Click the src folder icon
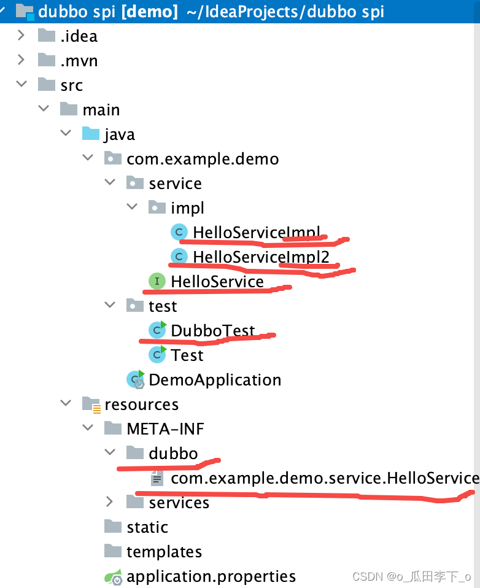480x588 pixels. (47, 85)
